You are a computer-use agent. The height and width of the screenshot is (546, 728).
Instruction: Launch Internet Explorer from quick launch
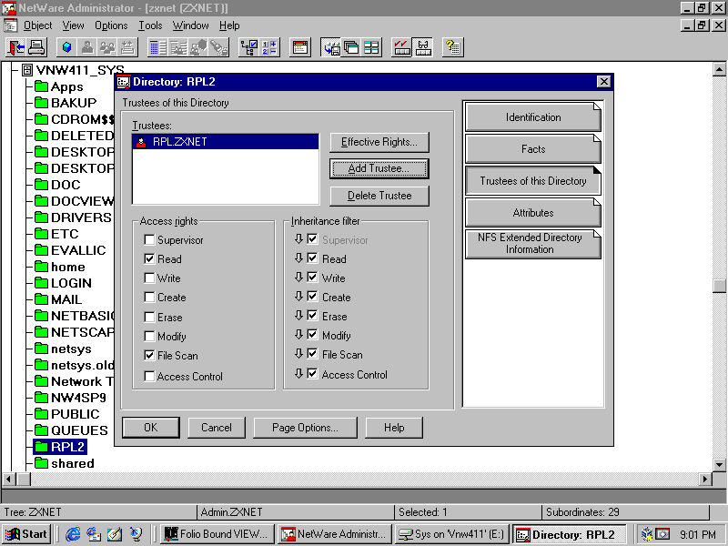pyautogui.click(x=73, y=534)
